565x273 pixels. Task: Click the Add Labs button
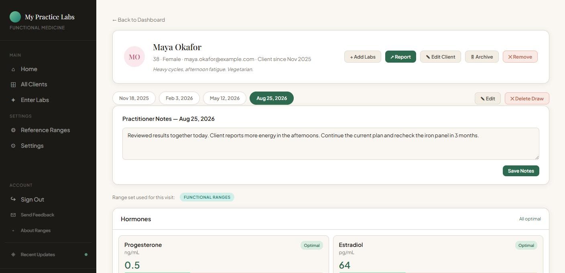[x=363, y=57]
